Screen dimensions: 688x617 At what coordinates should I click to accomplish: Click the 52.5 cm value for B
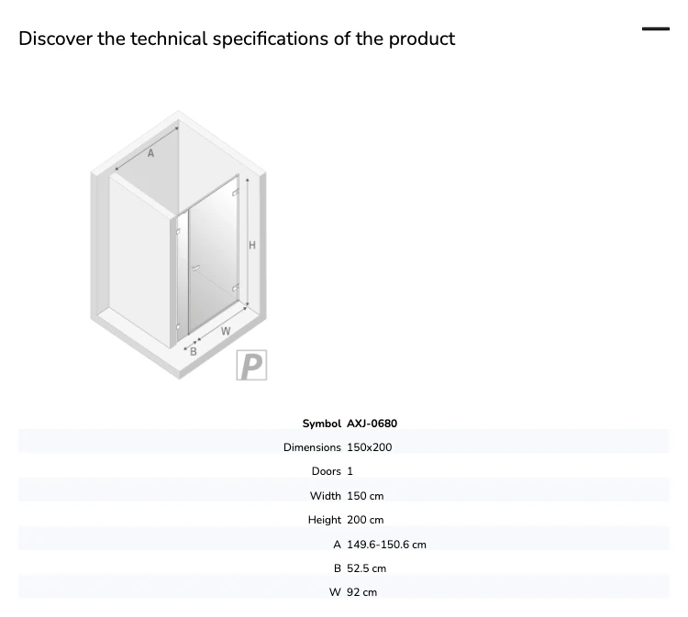pos(366,568)
